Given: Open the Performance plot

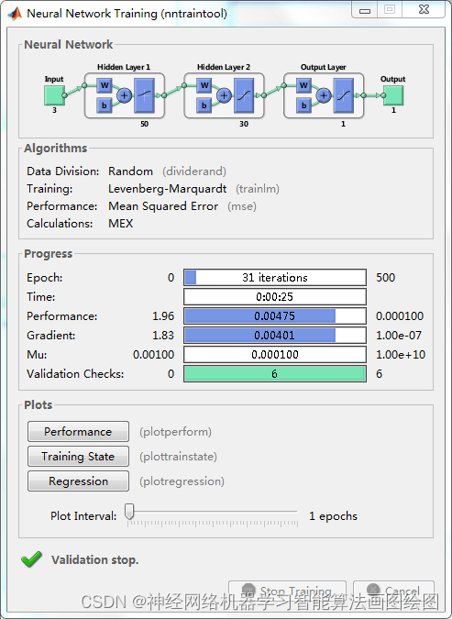Looking at the screenshot, I should 78,432.
